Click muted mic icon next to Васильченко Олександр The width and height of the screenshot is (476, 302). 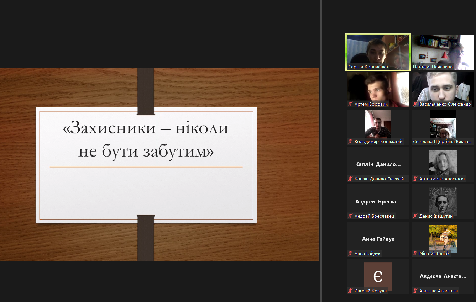(x=415, y=104)
